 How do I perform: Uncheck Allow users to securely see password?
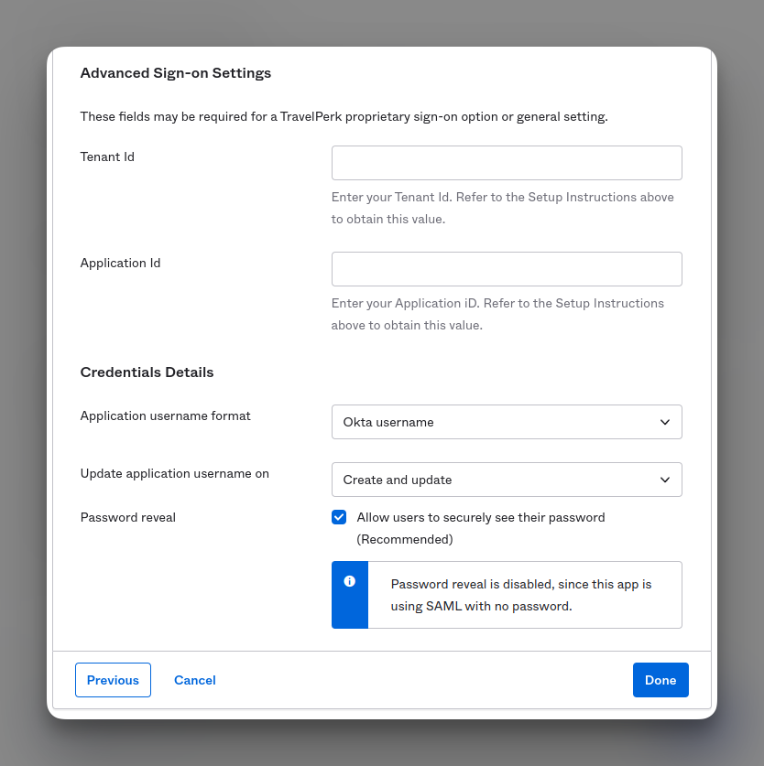(x=339, y=517)
